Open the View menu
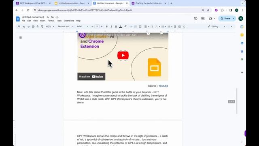Image resolution: width=259 pixels, height=146 pixels. click(x=35, y=21)
